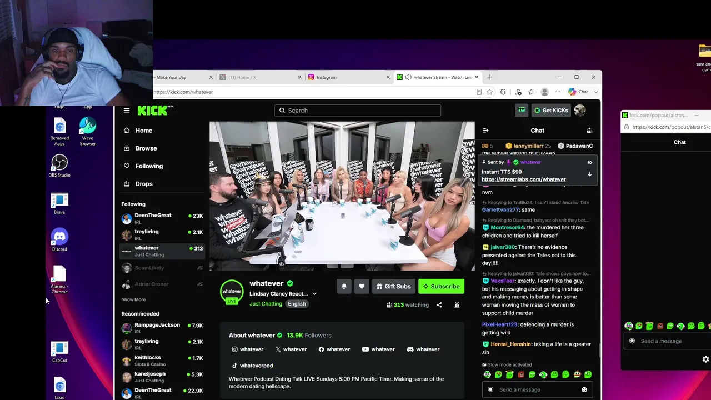The image size is (711, 400).
Task: Hide the pinned Instant TTS message
Action: [590, 162]
